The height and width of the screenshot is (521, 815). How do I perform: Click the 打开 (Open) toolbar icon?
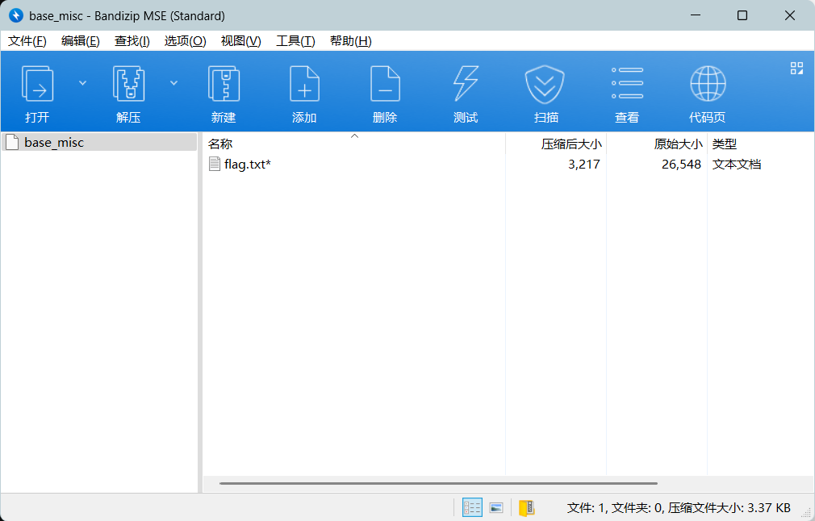pyautogui.click(x=37, y=85)
